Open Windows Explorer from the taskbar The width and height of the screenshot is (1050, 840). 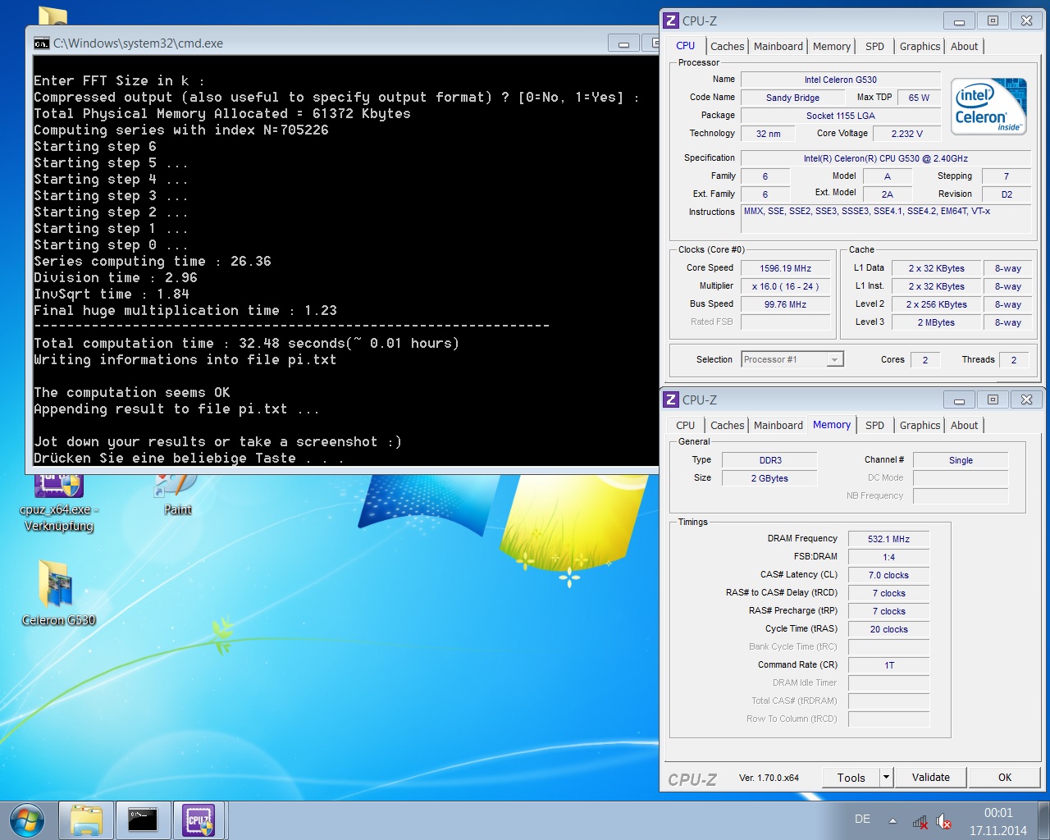[x=86, y=820]
